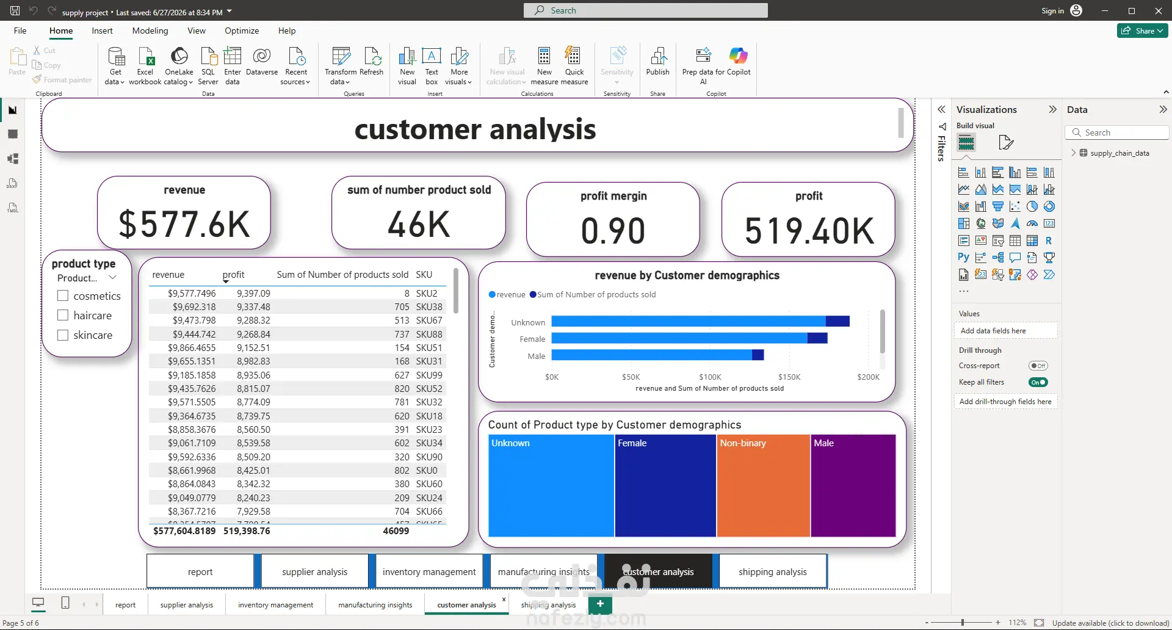
Task: Click the Quick measure icon
Action: (574, 66)
